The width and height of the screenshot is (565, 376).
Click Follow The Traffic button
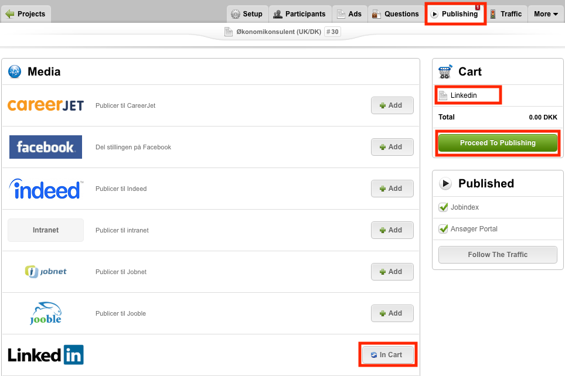[x=498, y=255]
